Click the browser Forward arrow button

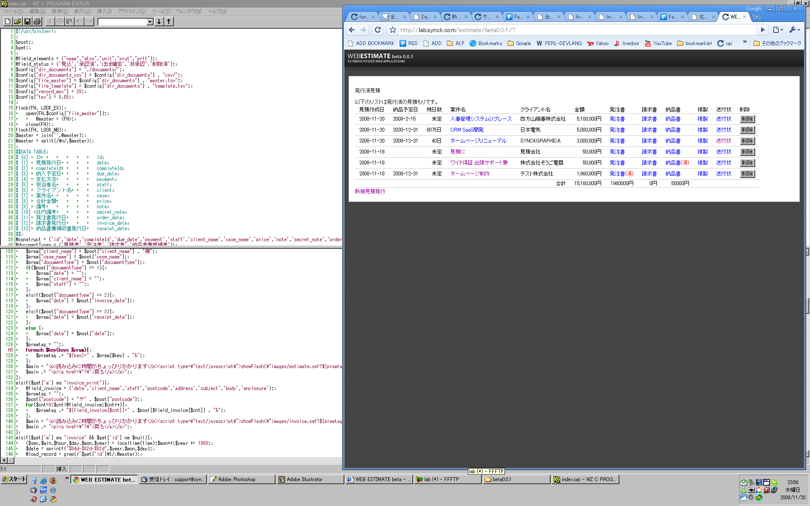click(363, 30)
